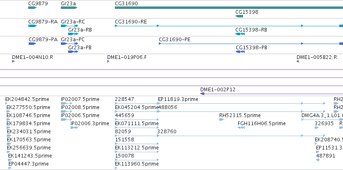Click the CG31690 gene label
Image resolution: width=343 pixels, height=170 pixels.
coord(126,3)
